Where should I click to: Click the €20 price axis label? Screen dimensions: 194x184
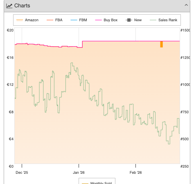click(10, 30)
